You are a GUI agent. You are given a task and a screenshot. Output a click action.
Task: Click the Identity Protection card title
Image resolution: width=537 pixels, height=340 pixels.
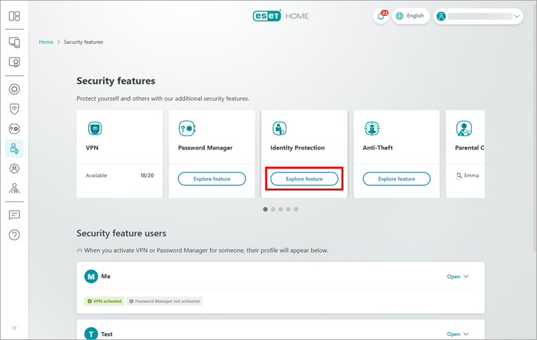297,148
